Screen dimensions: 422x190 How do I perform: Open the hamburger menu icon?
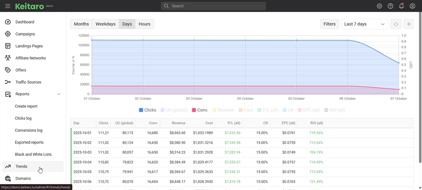(x=7, y=6)
